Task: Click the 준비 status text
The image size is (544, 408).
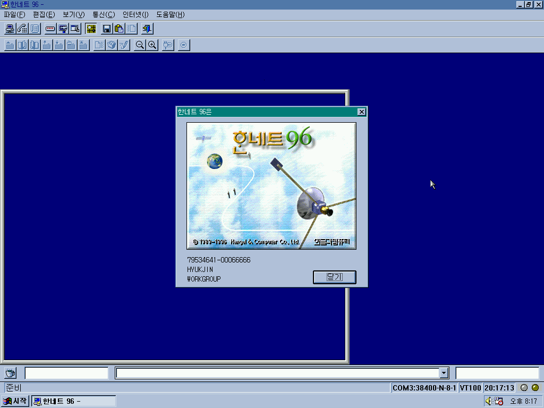Action: point(13,388)
